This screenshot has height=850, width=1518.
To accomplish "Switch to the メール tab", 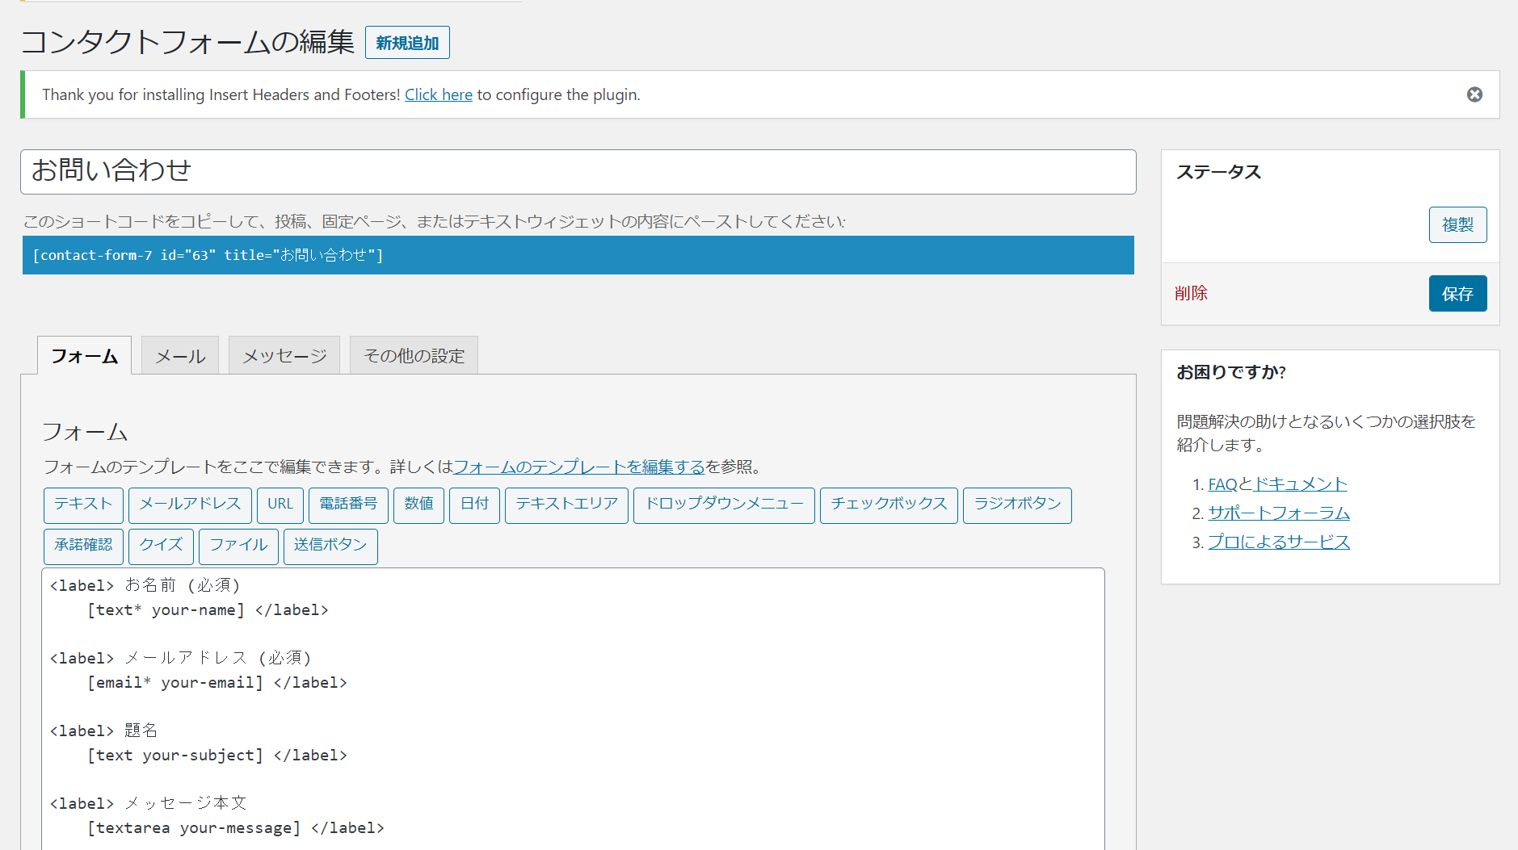I will (180, 355).
